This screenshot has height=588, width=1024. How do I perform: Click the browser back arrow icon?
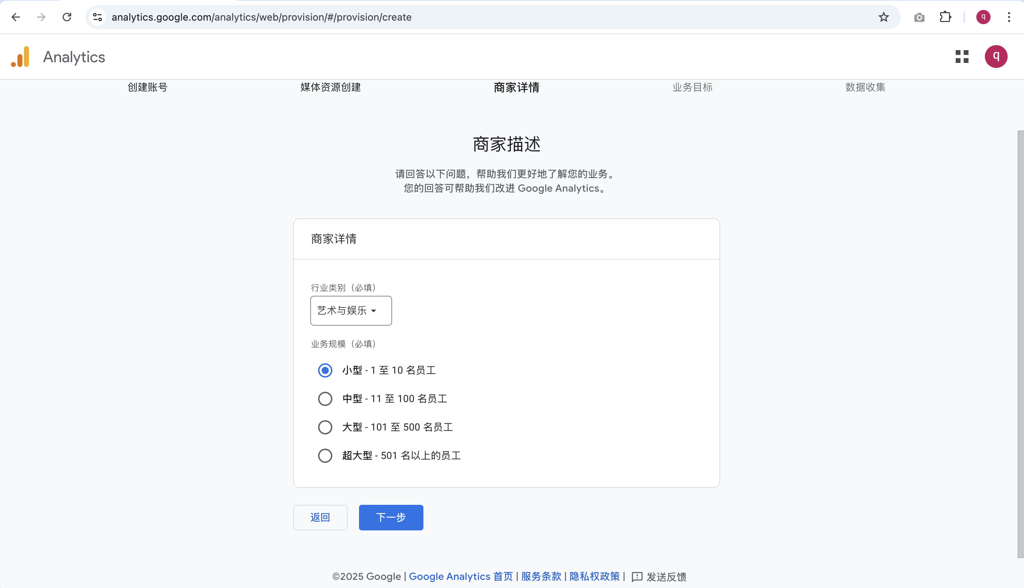tap(16, 17)
